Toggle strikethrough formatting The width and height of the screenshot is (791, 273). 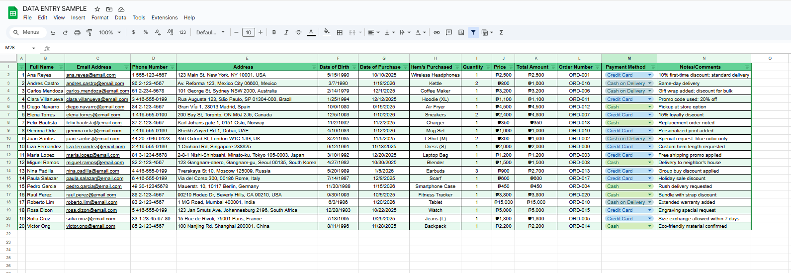298,32
